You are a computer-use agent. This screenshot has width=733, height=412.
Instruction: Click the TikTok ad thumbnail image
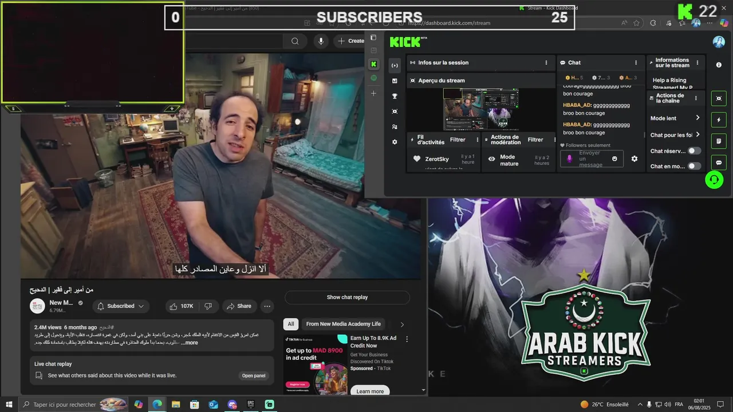[x=315, y=365]
